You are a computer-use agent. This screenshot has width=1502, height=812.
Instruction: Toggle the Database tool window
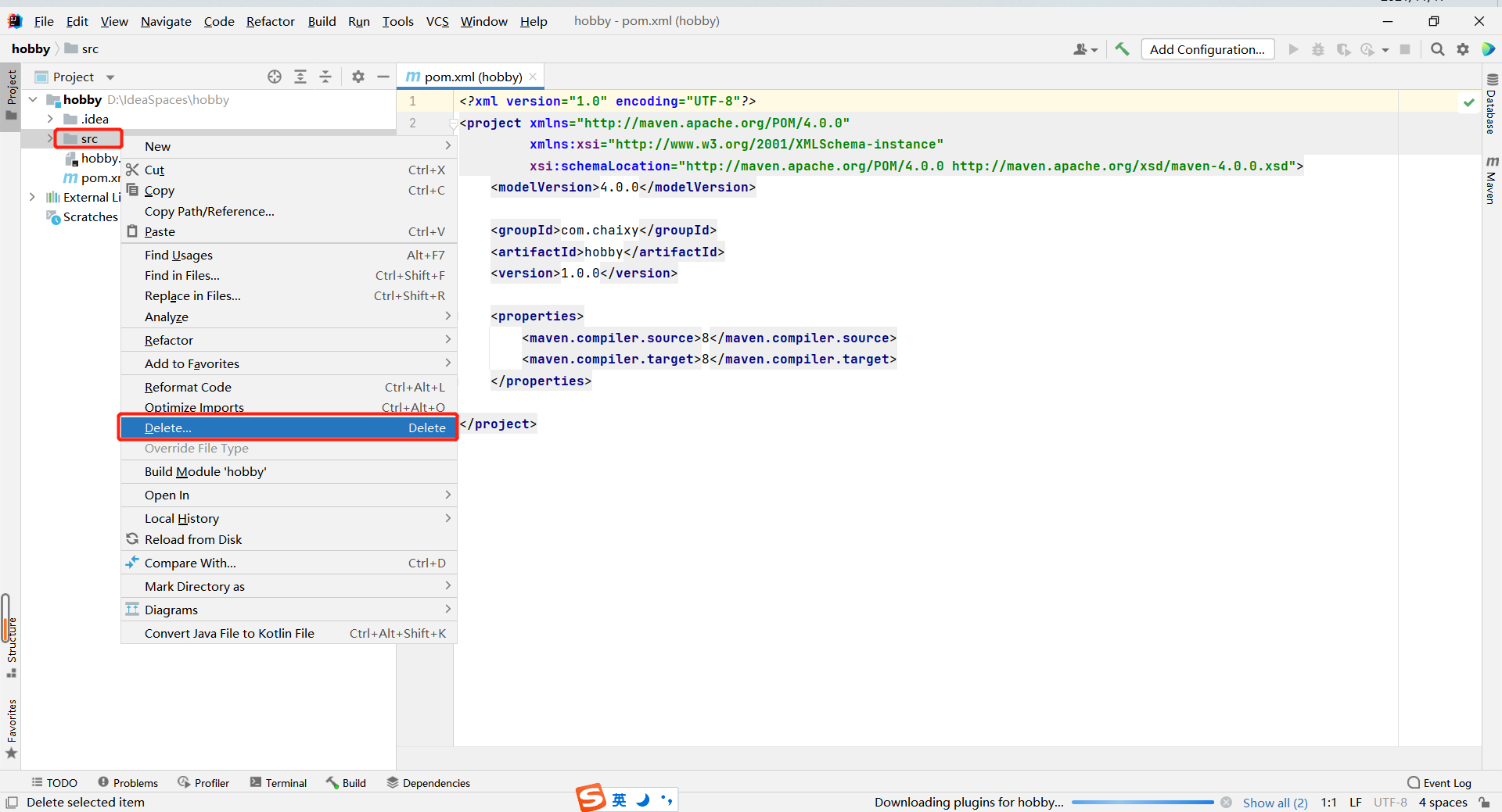coord(1492,105)
